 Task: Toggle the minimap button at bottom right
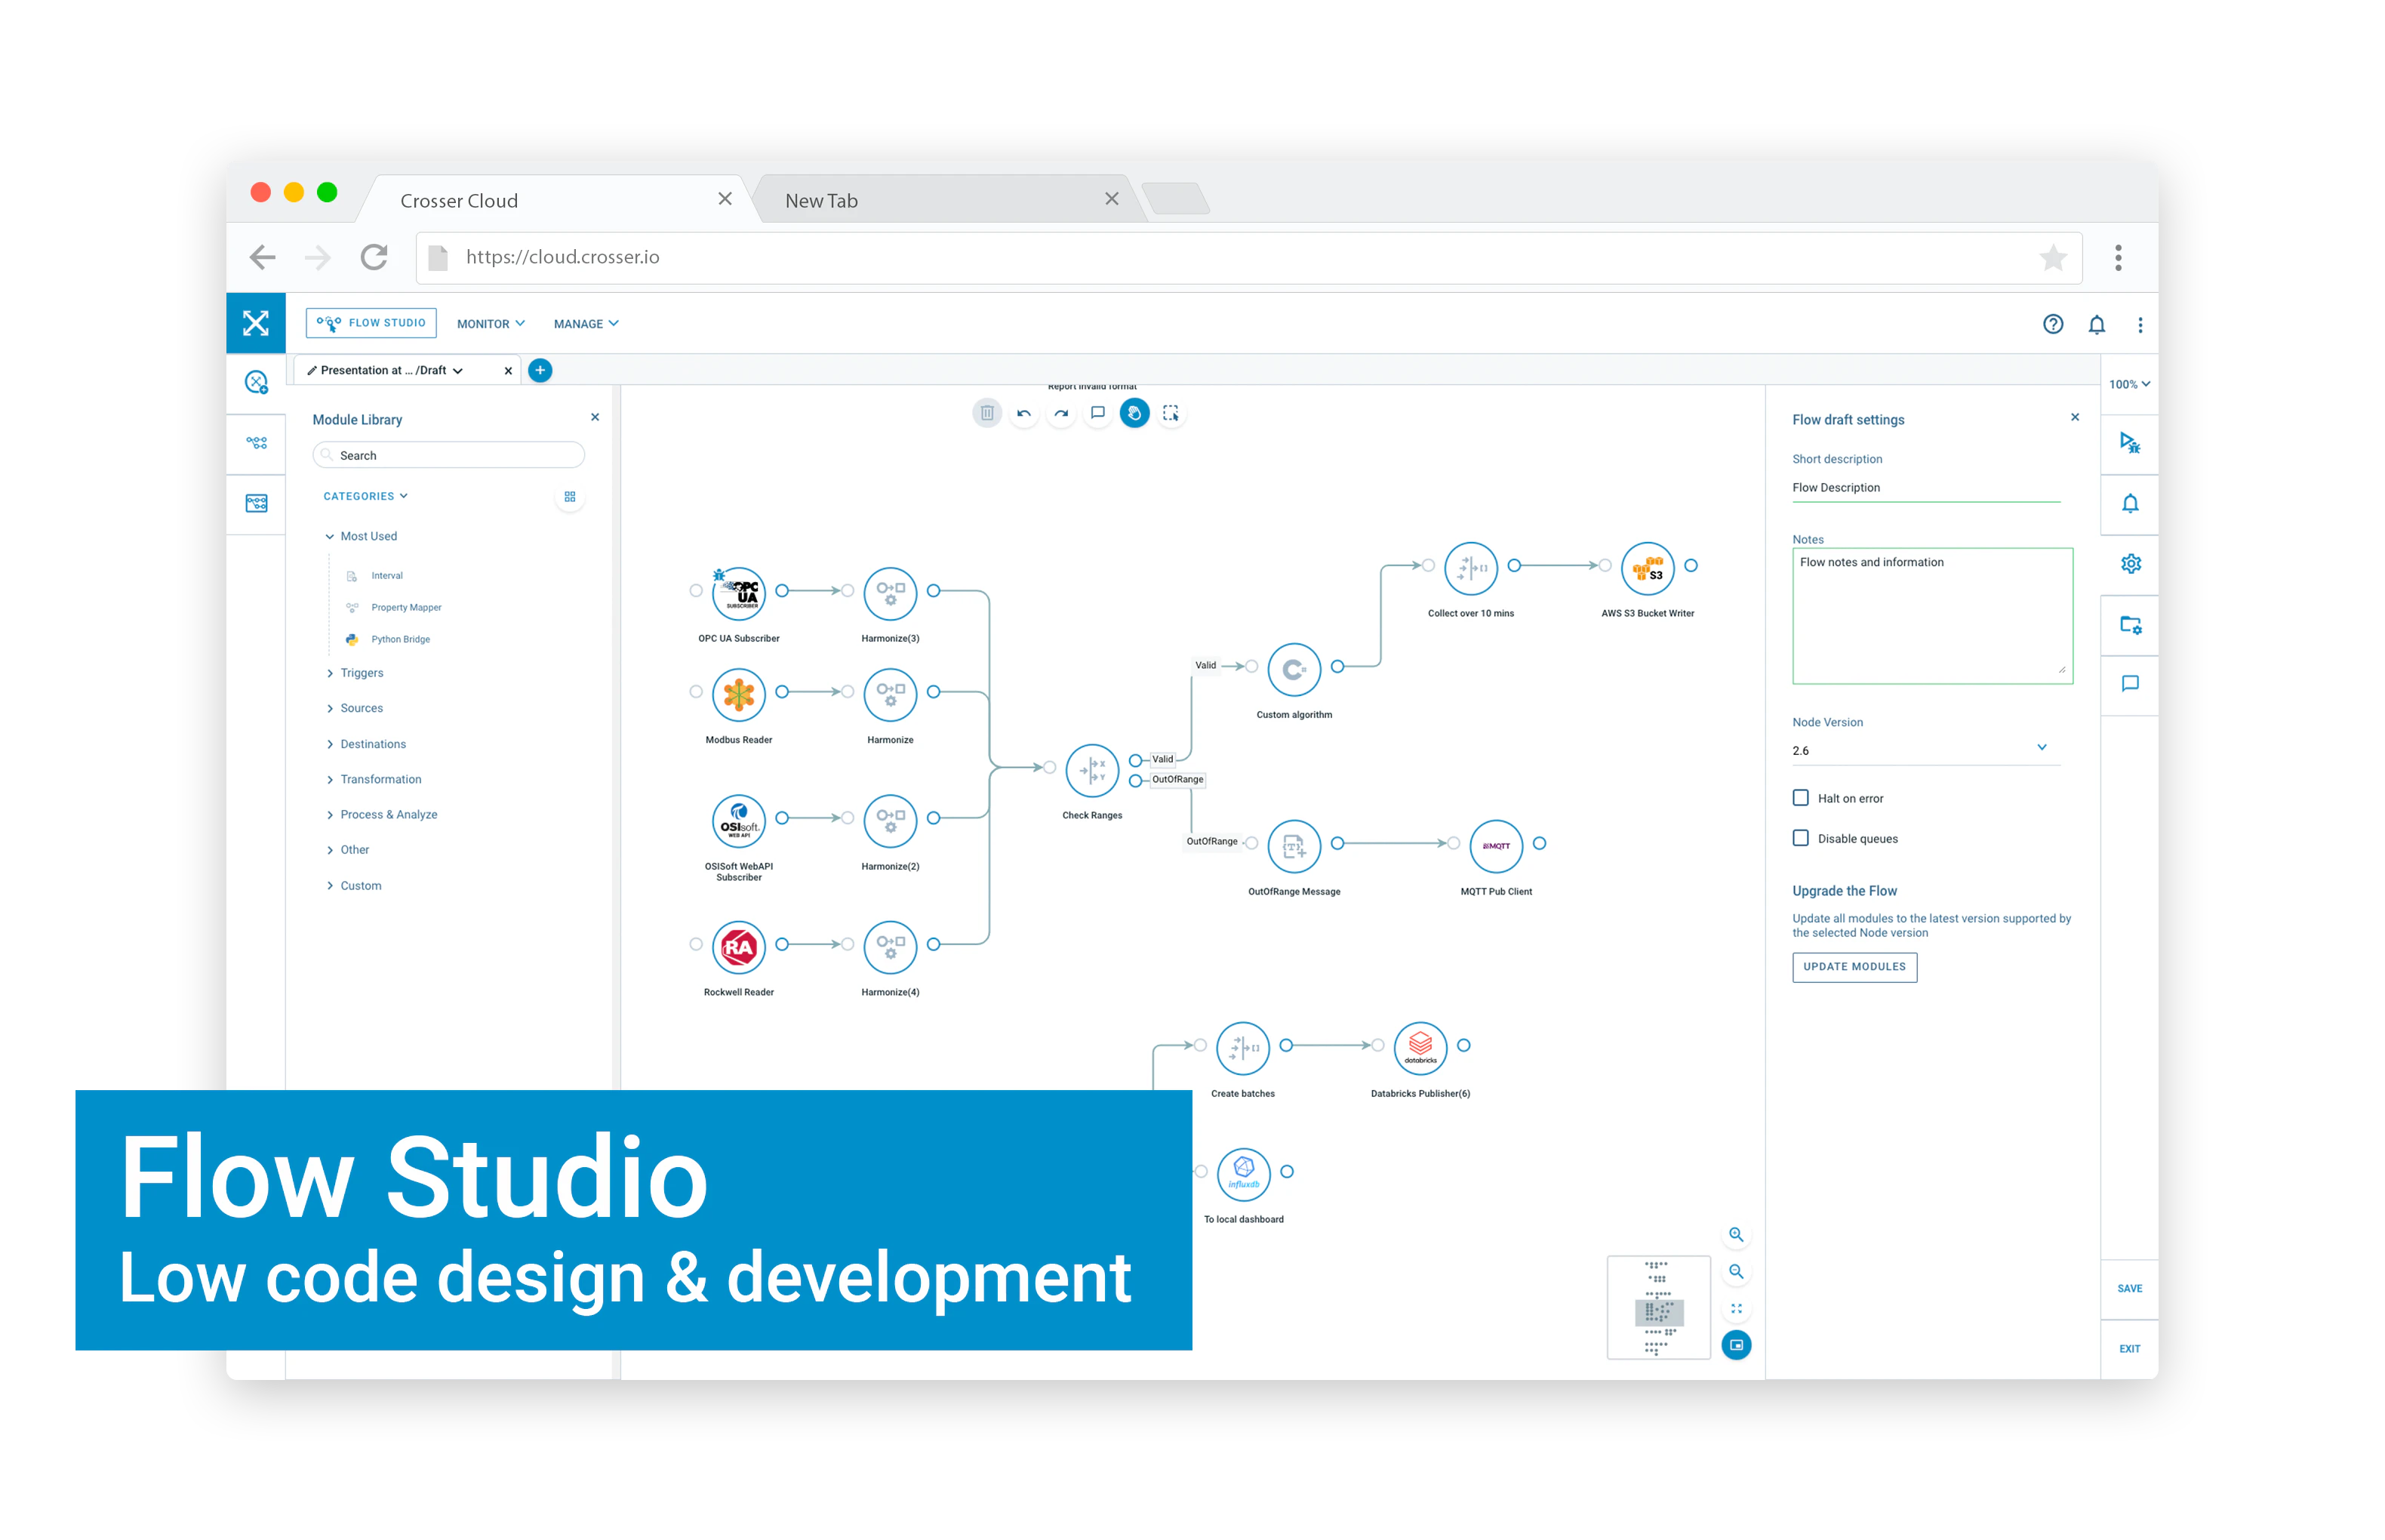pyautogui.click(x=1736, y=1346)
